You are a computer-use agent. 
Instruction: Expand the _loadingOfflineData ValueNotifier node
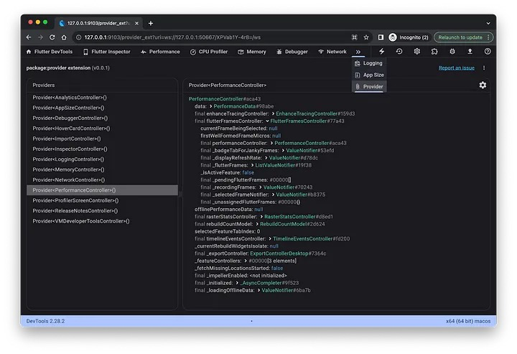point(258,290)
